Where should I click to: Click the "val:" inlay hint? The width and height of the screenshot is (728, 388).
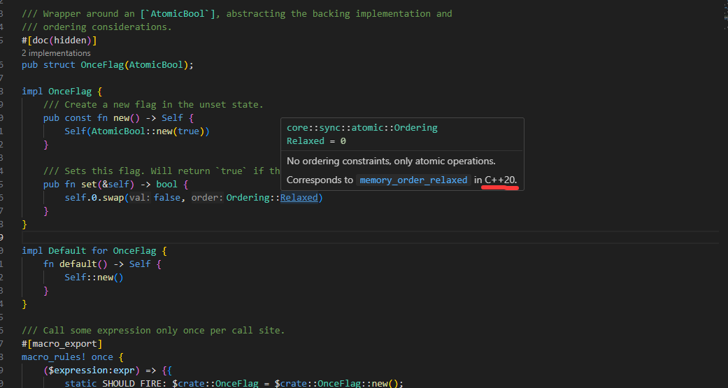pyautogui.click(x=140, y=198)
